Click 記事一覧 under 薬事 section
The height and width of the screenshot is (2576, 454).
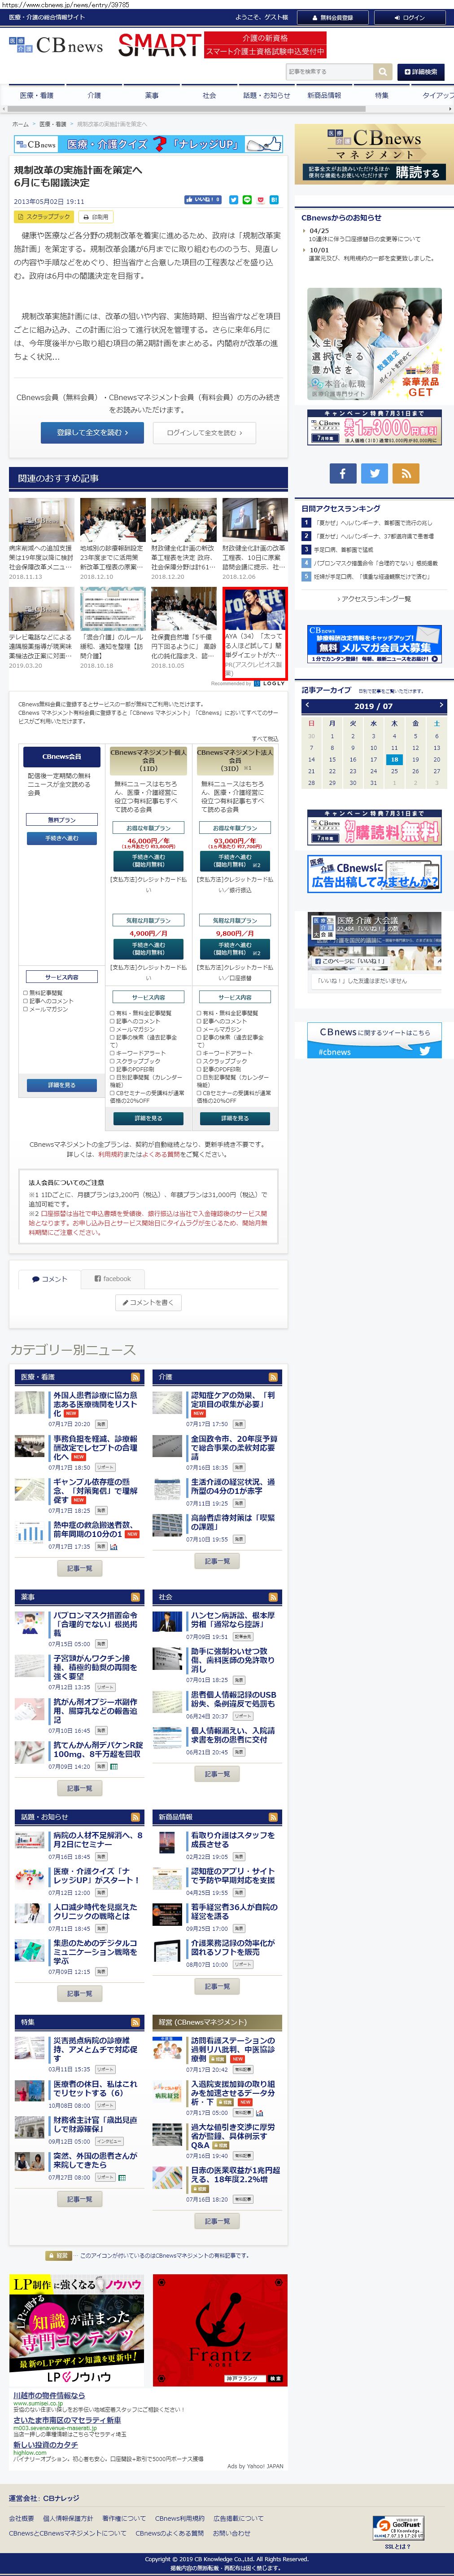pyautogui.click(x=79, y=1788)
